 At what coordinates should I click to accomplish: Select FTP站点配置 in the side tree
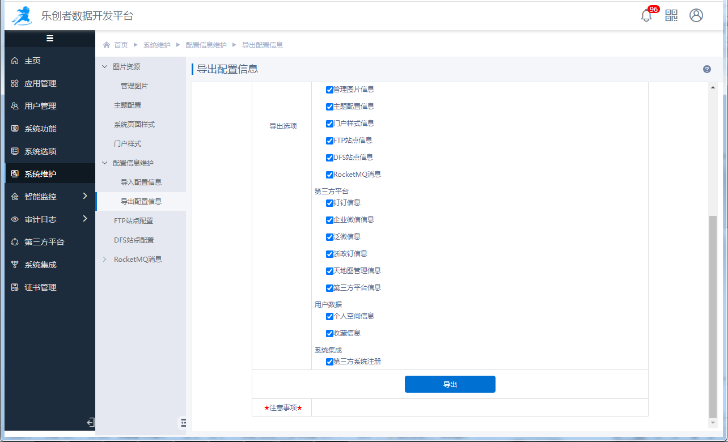point(133,221)
